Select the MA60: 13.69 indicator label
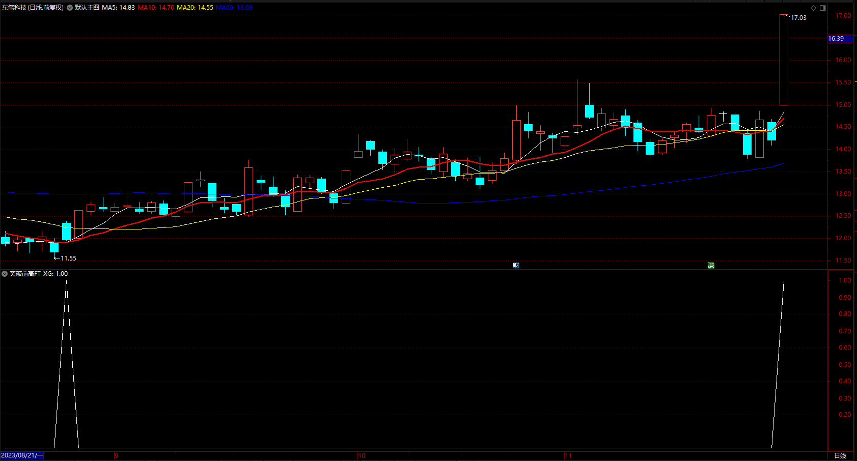The image size is (857, 461). (x=234, y=8)
